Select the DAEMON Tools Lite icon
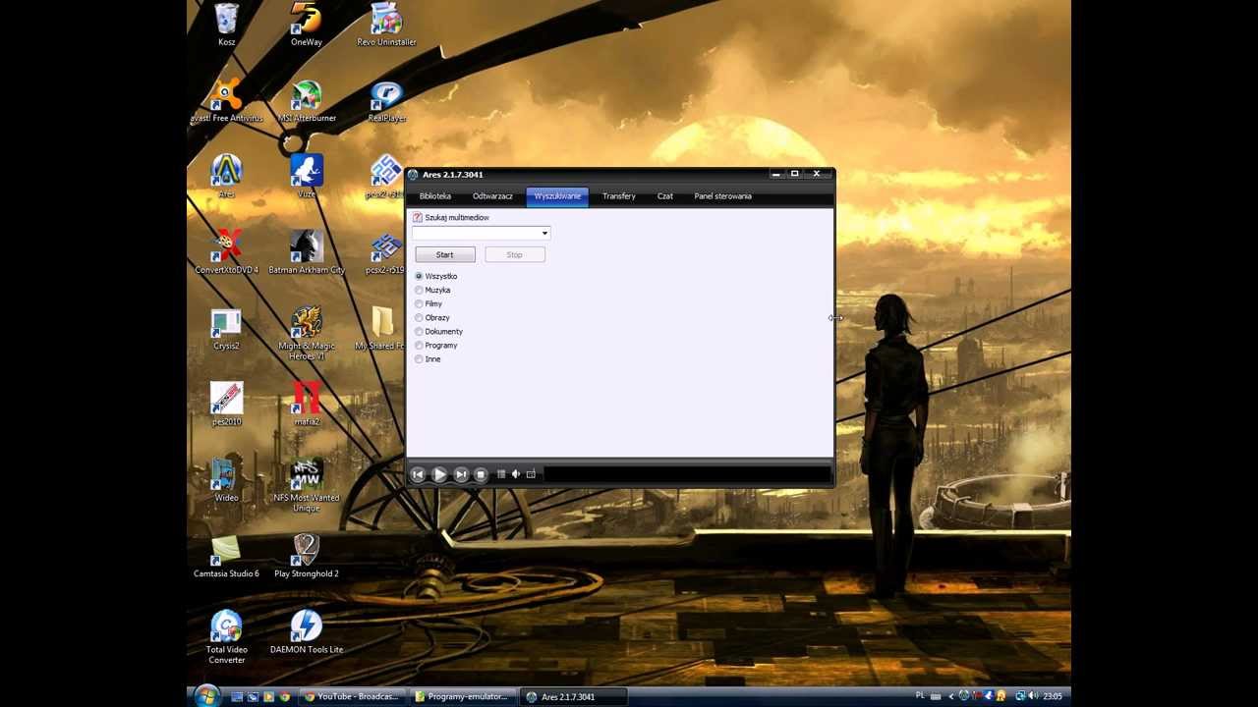The image size is (1258, 707). [x=307, y=632]
